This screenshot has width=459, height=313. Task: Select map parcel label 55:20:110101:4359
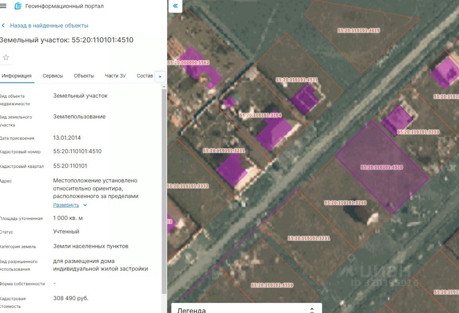(272, 285)
